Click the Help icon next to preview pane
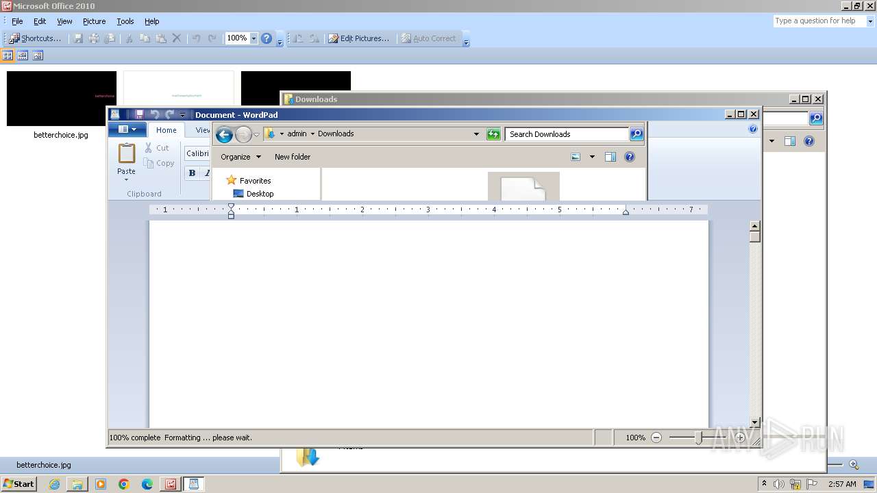The height and width of the screenshot is (493, 877). [x=630, y=157]
